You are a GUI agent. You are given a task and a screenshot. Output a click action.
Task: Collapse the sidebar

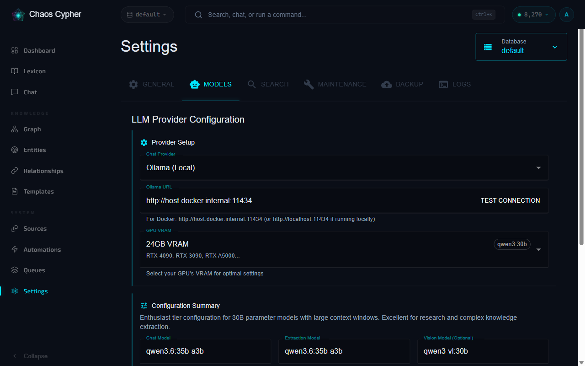coord(30,356)
